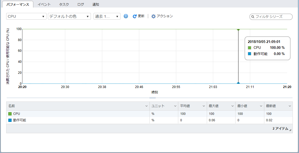
Task: Click the blue 動作可能 color swatch in table
Action: [10, 120]
